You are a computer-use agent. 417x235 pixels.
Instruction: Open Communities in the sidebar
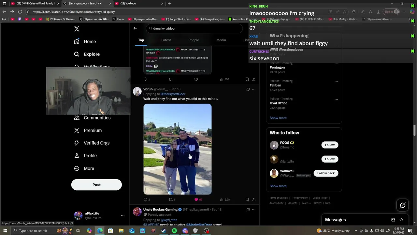(92, 118)
